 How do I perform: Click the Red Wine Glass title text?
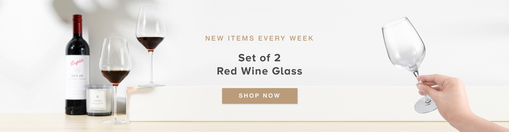click(x=259, y=71)
